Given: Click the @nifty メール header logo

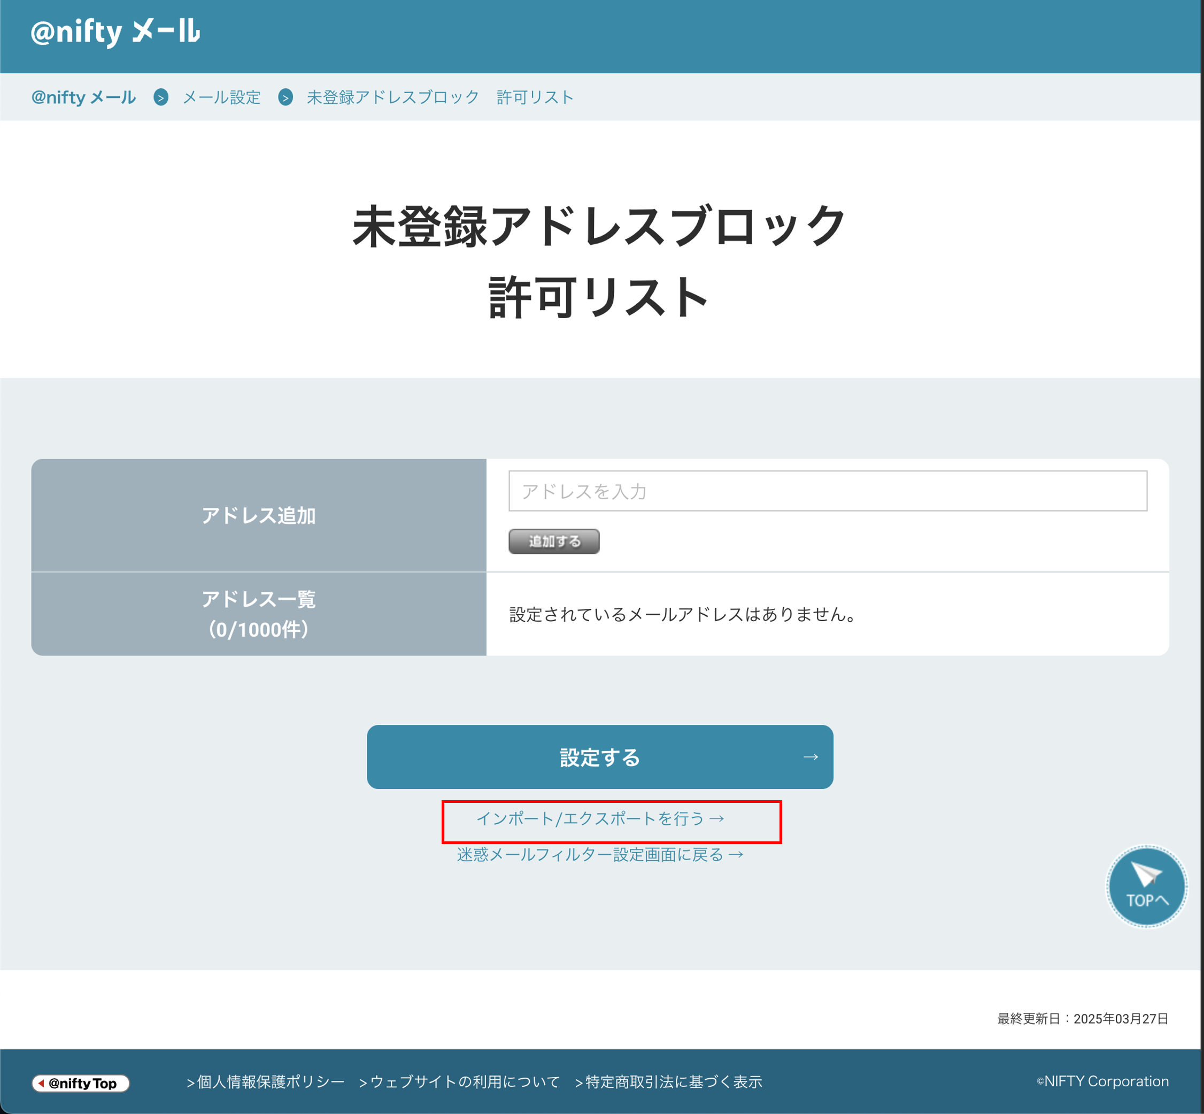Looking at the screenshot, I should click(115, 32).
